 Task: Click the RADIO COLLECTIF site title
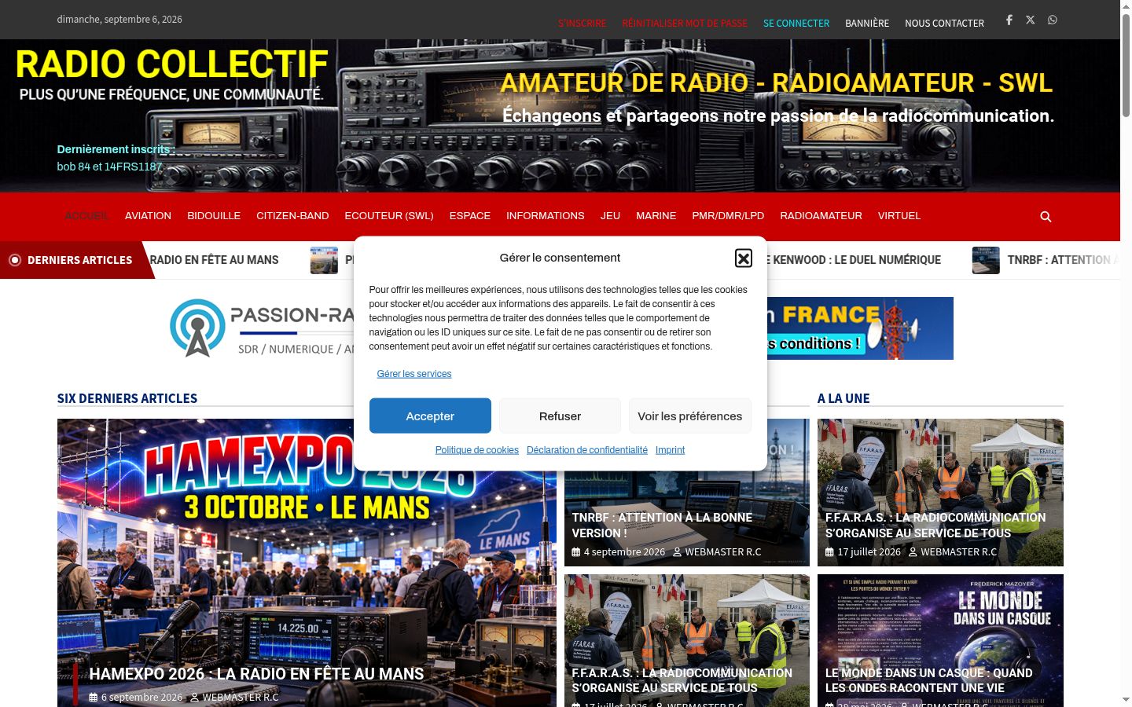pyautogui.click(x=171, y=64)
